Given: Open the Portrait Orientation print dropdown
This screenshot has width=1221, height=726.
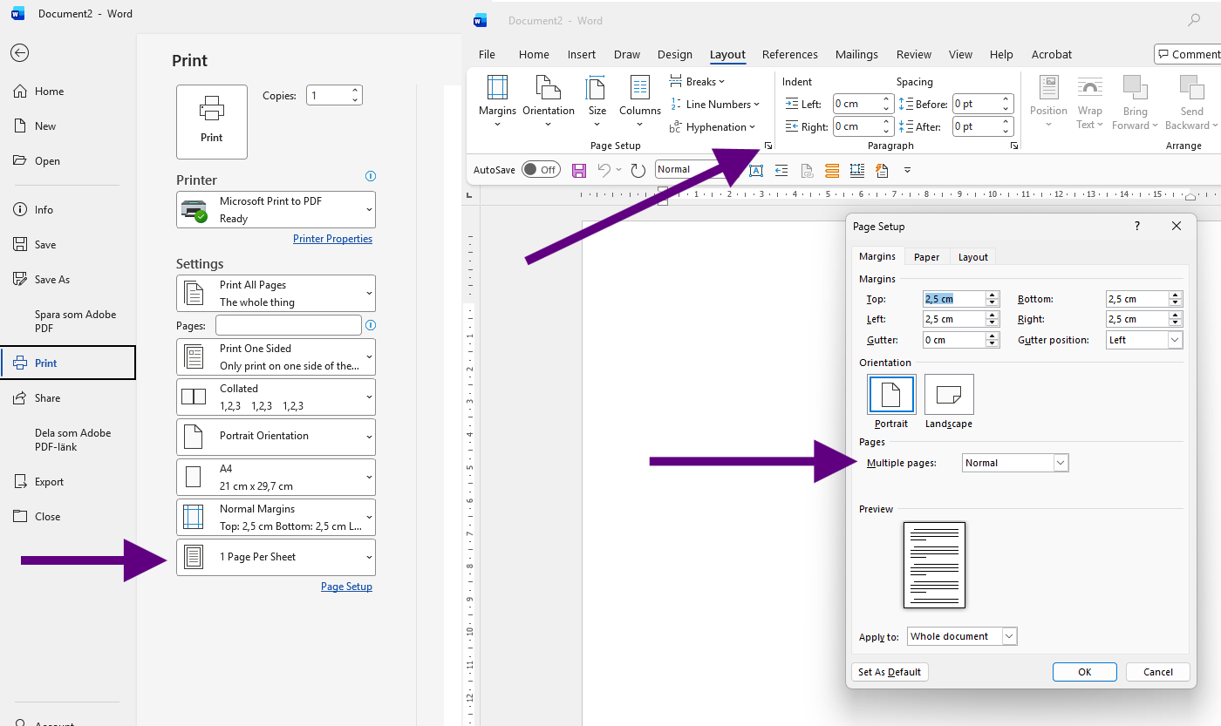Looking at the screenshot, I should click(x=276, y=437).
